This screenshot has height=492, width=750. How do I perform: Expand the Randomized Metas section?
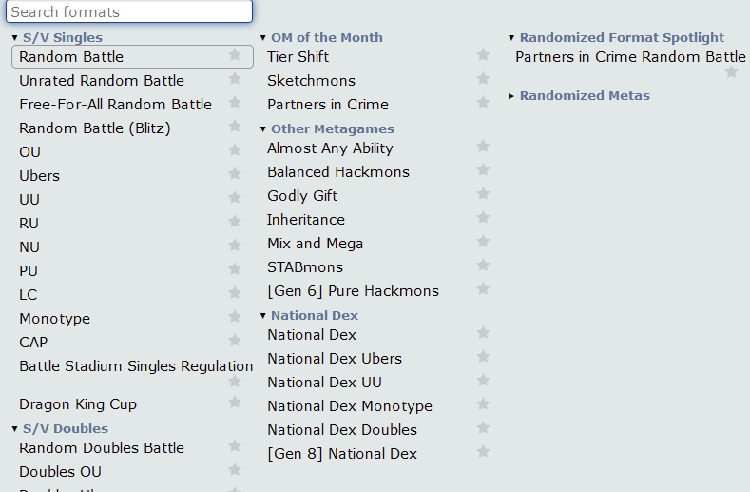[579, 96]
